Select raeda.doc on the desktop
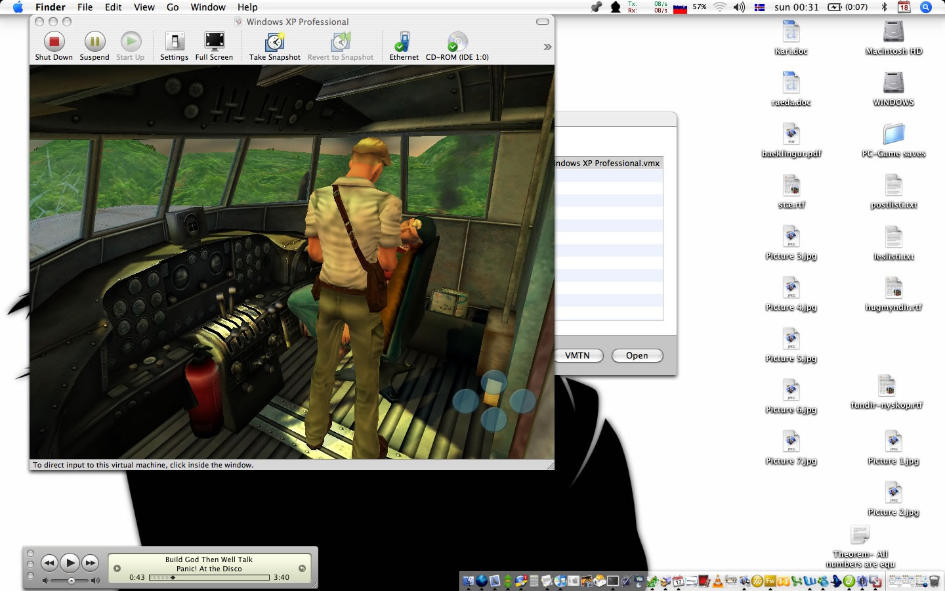This screenshot has width=945, height=591. click(x=791, y=89)
